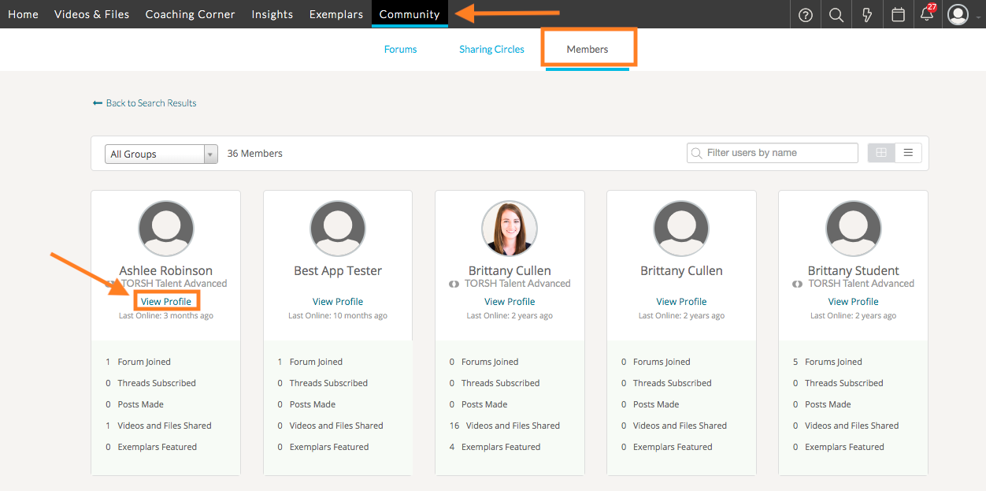Switch to Sharing Circles tab
Image resolution: width=986 pixels, height=491 pixels.
pos(491,49)
